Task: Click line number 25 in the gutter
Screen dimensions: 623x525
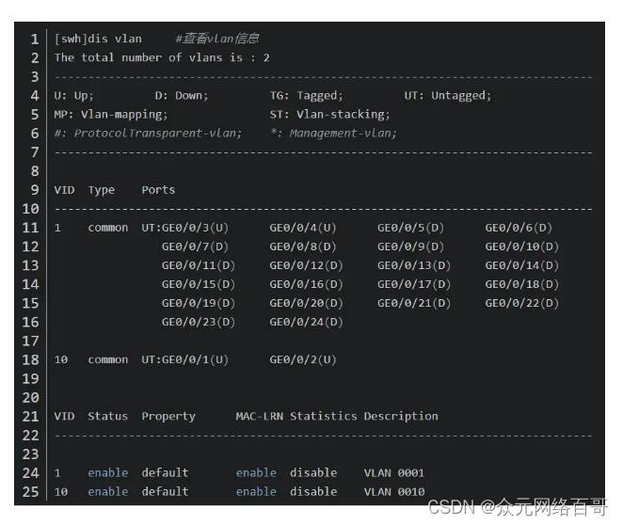Action: (31, 492)
